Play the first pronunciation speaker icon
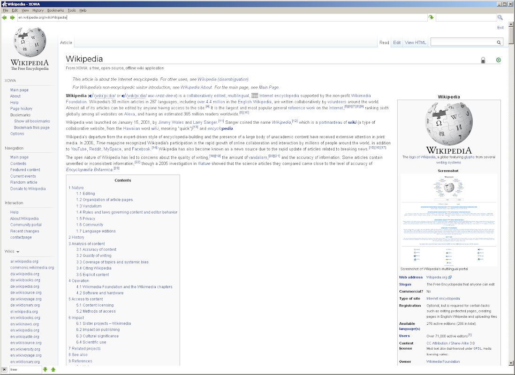 tap(91, 96)
